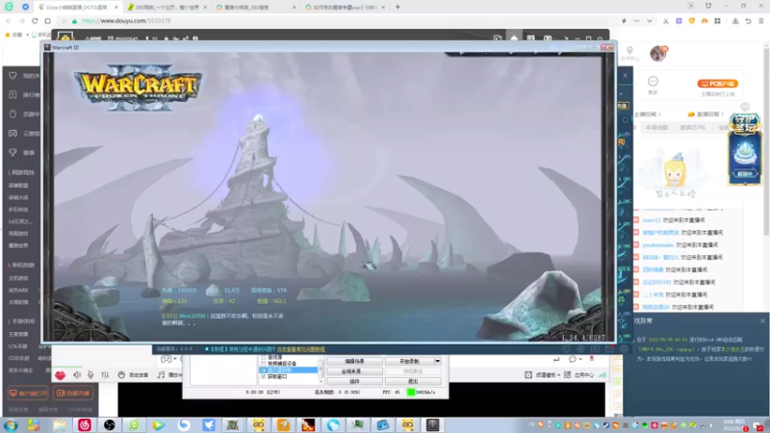Expand the live replay chevron link
Viewport: 770px width, 433px height.
tap(706, 115)
